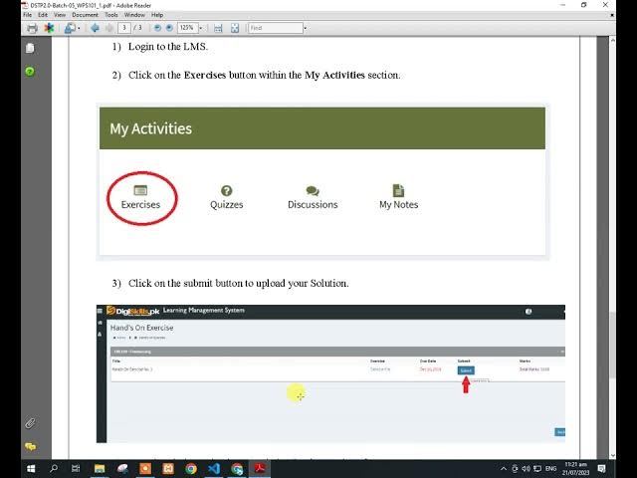Open the Find options dropdown arrow

[x=306, y=29]
